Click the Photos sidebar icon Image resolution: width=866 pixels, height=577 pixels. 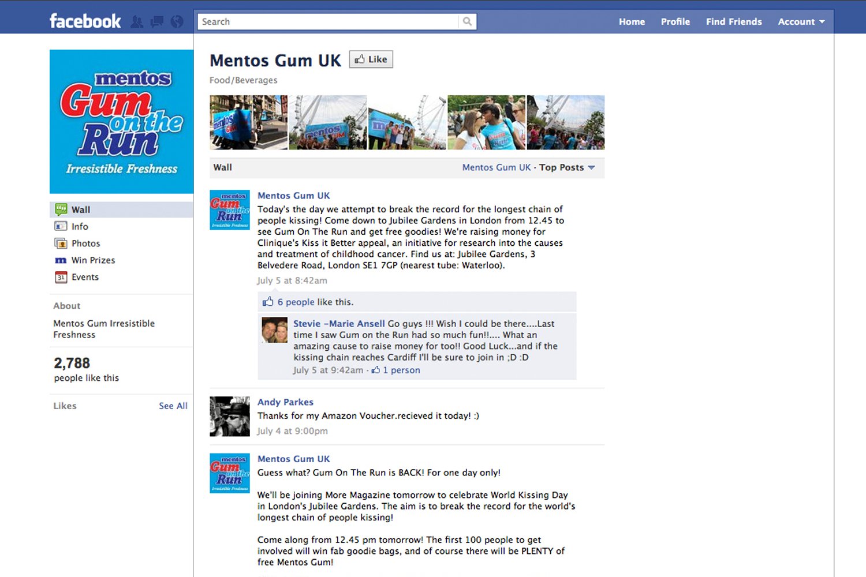(x=61, y=243)
